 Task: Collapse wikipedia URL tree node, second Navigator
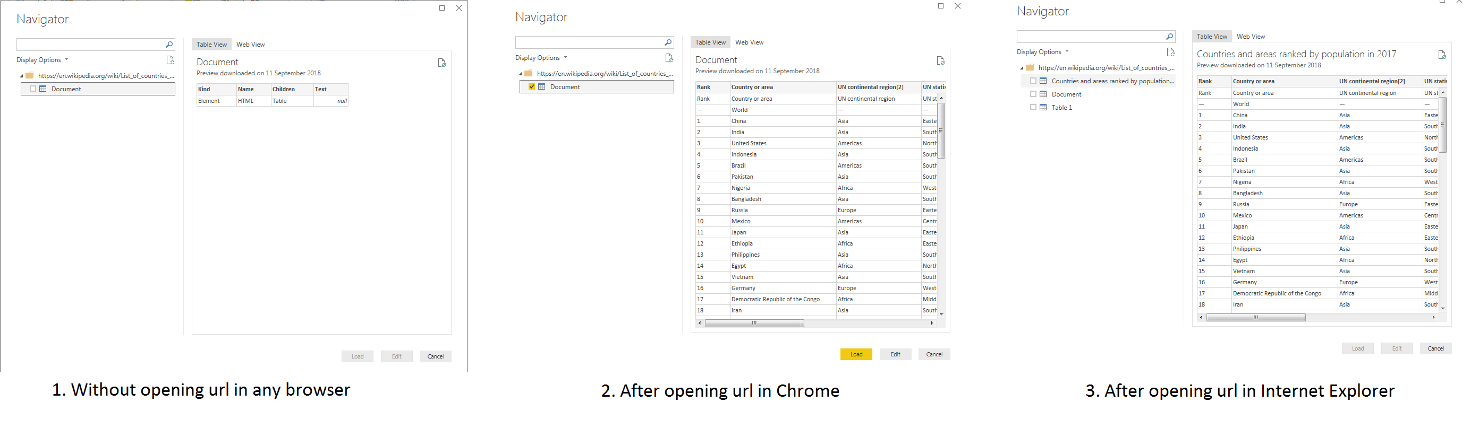point(521,73)
